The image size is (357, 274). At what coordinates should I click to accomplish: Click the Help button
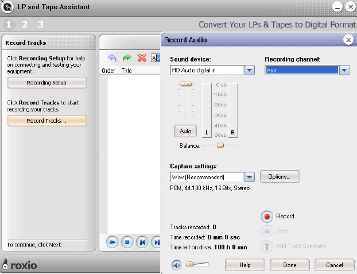(x=245, y=265)
